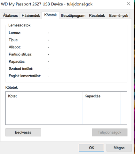This screenshot has height=154, width=135.
Task: Close the properties dialog window
Action: tap(128, 4)
